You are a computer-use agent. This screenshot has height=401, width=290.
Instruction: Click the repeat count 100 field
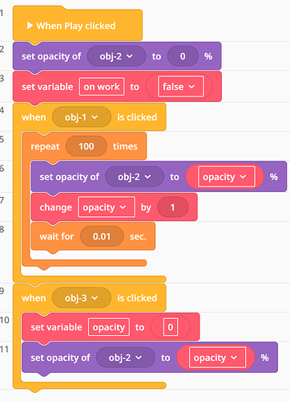tap(87, 146)
